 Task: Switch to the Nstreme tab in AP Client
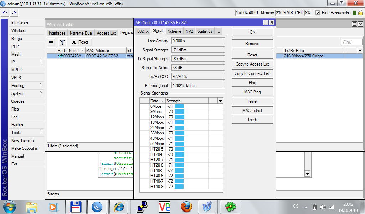coord(174,31)
